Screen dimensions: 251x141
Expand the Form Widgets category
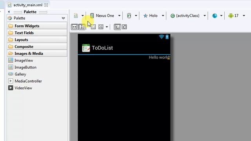pos(37,26)
